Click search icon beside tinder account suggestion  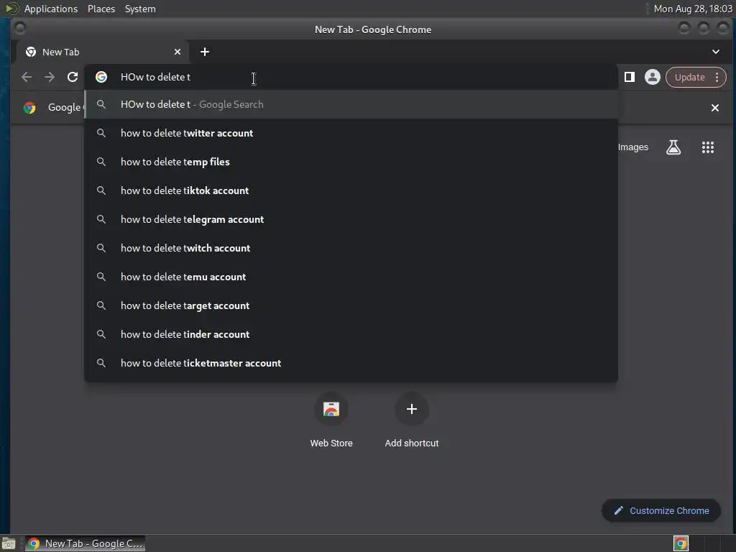click(x=101, y=334)
